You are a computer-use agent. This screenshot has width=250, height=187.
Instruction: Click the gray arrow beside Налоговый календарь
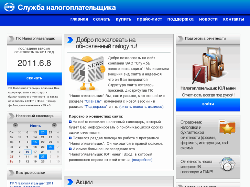11,116
